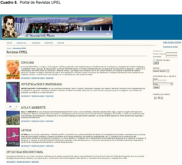Open the LETRAS cover thumbnail
This screenshot has height=165, width=182.
pos(13,137)
